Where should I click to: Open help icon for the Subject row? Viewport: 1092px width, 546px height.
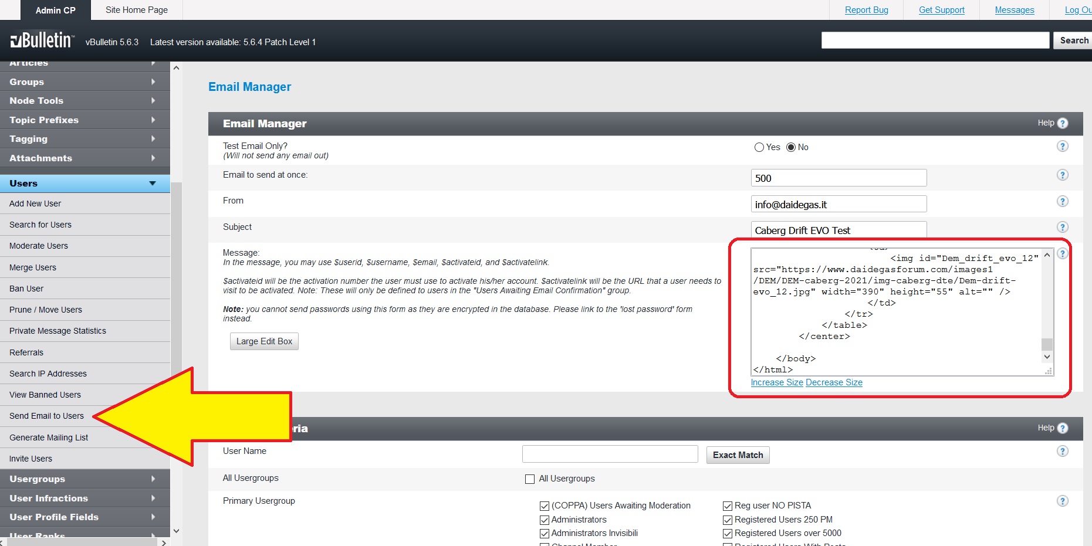[1062, 227]
